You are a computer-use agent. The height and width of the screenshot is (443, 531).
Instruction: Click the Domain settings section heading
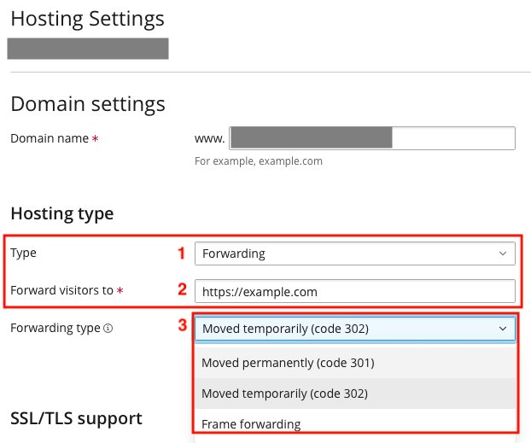[x=87, y=105]
